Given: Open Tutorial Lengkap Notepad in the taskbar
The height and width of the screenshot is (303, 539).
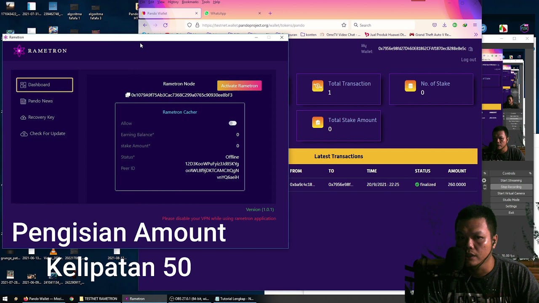Looking at the screenshot, I should tap(234, 299).
